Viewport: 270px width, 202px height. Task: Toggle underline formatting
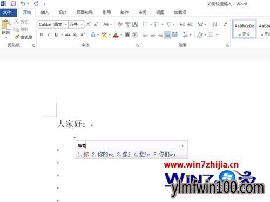click(56, 34)
